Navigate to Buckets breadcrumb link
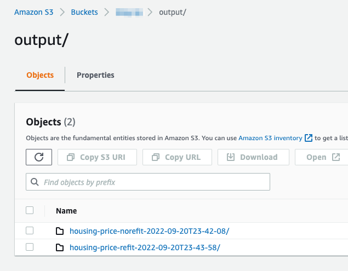348x271 pixels. pos(84,12)
